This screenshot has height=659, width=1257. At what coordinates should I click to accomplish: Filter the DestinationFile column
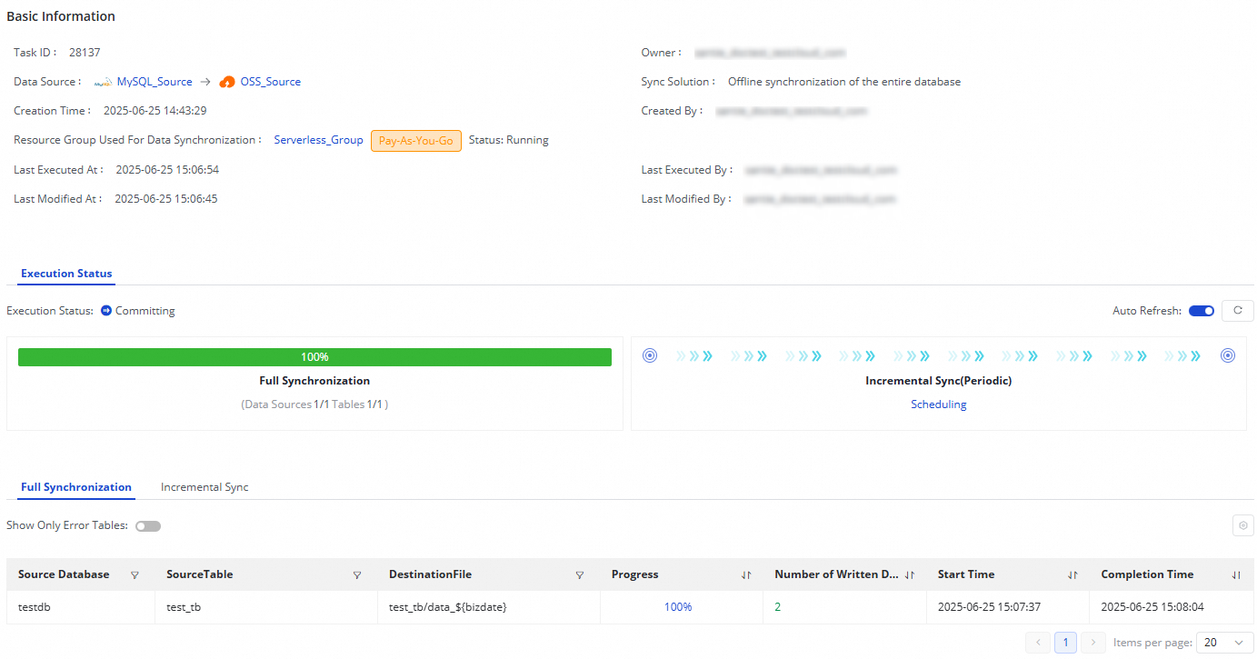pyautogui.click(x=580, y=575)
